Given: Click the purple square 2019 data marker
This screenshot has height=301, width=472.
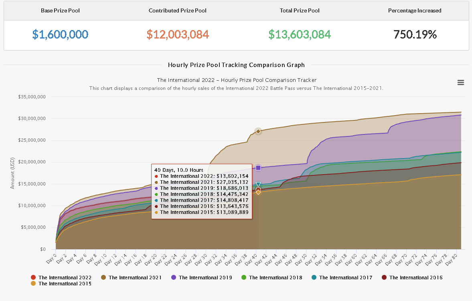Looking at the screenshot, I should pos(258,168).
